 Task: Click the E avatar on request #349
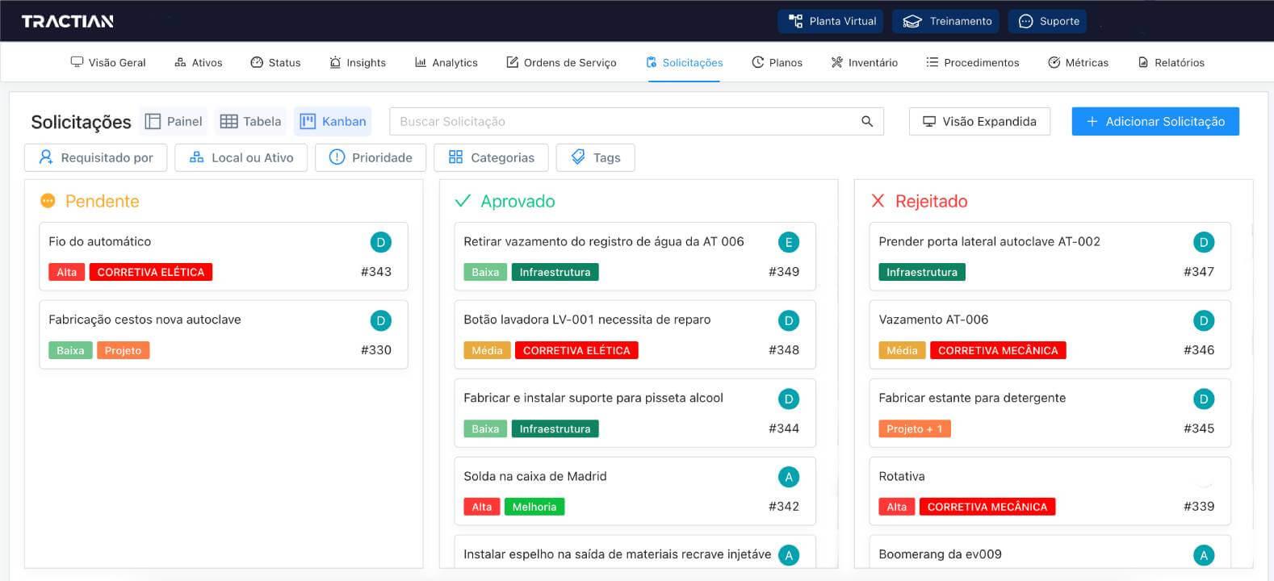pyautogui.click(x=789, y=242)
